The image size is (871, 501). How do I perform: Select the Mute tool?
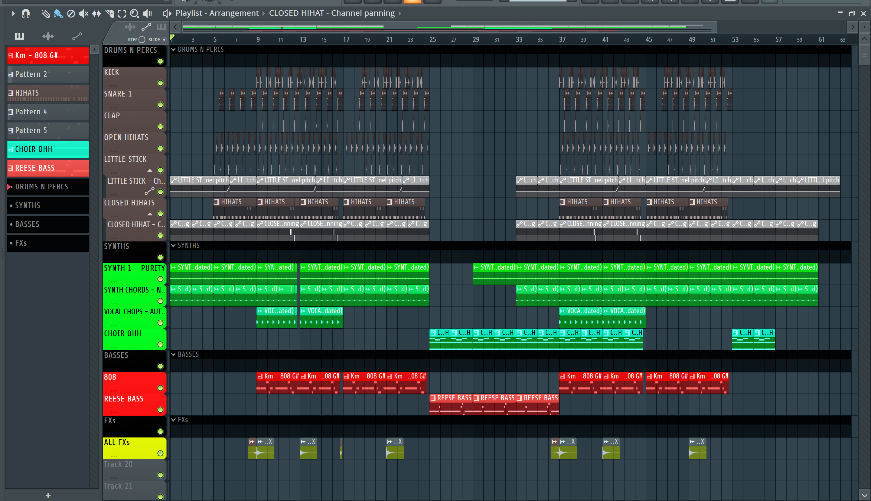83,13
